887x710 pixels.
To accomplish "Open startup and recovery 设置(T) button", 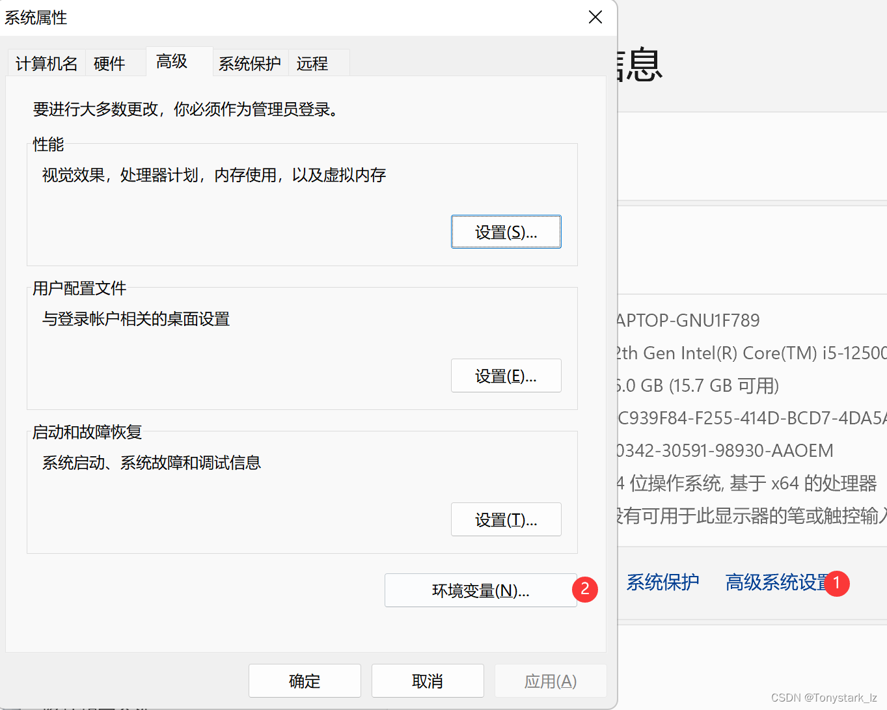I will [506, 519].
